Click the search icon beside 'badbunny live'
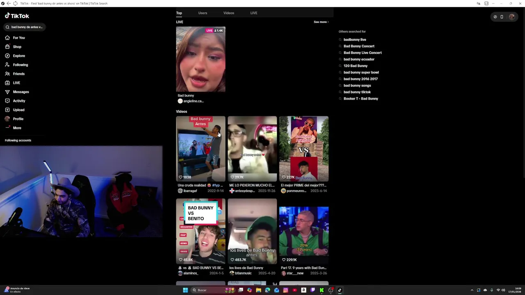 coord(340,40)
